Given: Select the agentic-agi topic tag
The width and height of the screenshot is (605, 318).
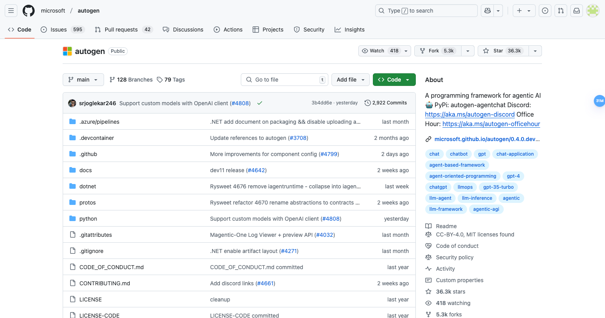Looking at the screenshot, I should tap(486, 209).
